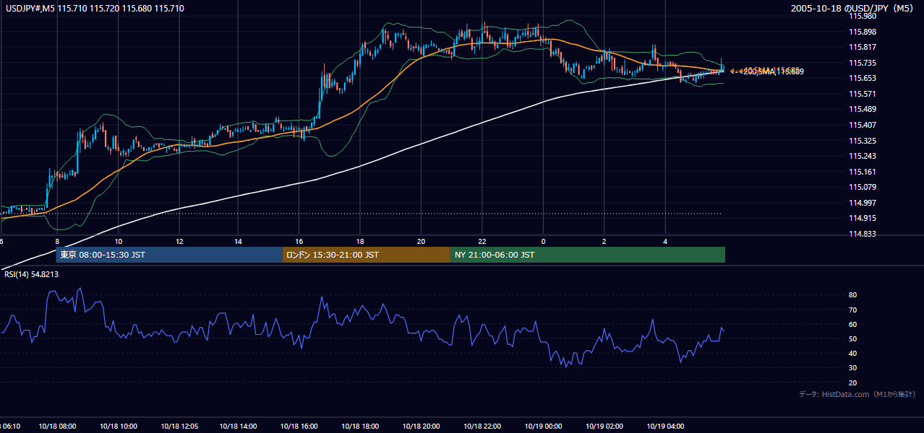Click the 115.735 price axis label
This screenshot has height=433, width=924.
click(x=863, y=63)
